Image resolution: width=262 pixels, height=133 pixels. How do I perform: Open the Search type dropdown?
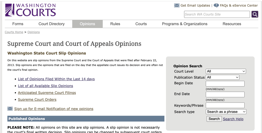[x=226, y=112]
